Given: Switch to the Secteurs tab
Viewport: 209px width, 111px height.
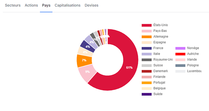Looking at the screenshot, I should 13,5.
